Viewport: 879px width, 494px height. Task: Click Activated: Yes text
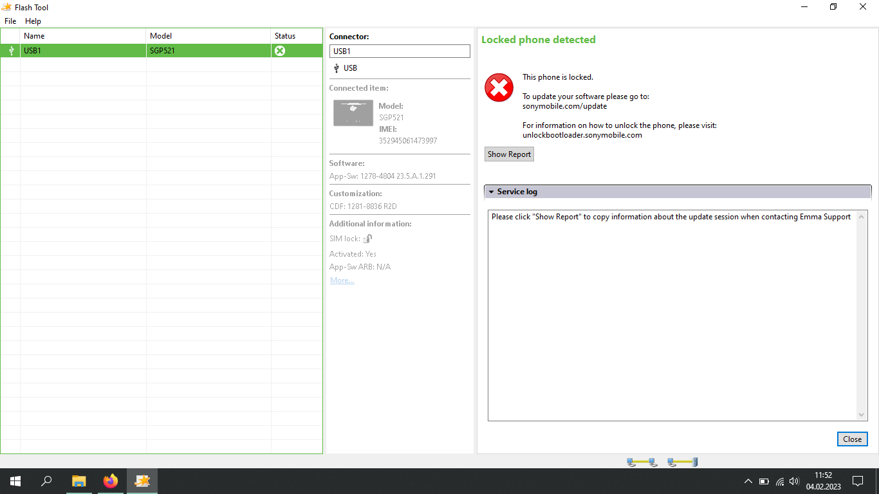click(353, 254)
